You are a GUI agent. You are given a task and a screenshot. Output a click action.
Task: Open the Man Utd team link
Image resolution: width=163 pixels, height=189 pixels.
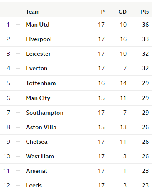coord(37,25)
